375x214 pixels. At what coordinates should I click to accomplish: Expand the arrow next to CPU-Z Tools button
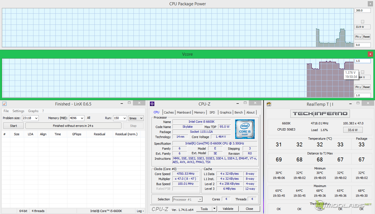tap(214, 209)
